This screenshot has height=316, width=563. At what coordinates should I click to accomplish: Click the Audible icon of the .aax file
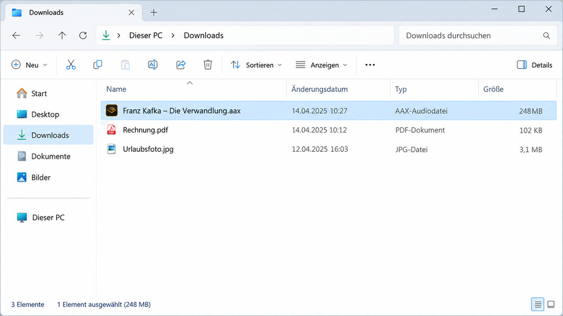pyautogui.click(x=111, y=110)
